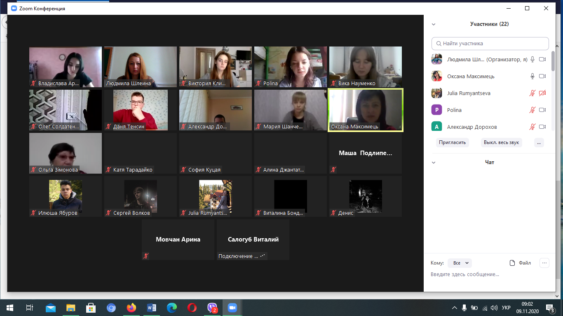Launch Google Chrome from the taskbar
Screen dimensions: 563x316
111,308
